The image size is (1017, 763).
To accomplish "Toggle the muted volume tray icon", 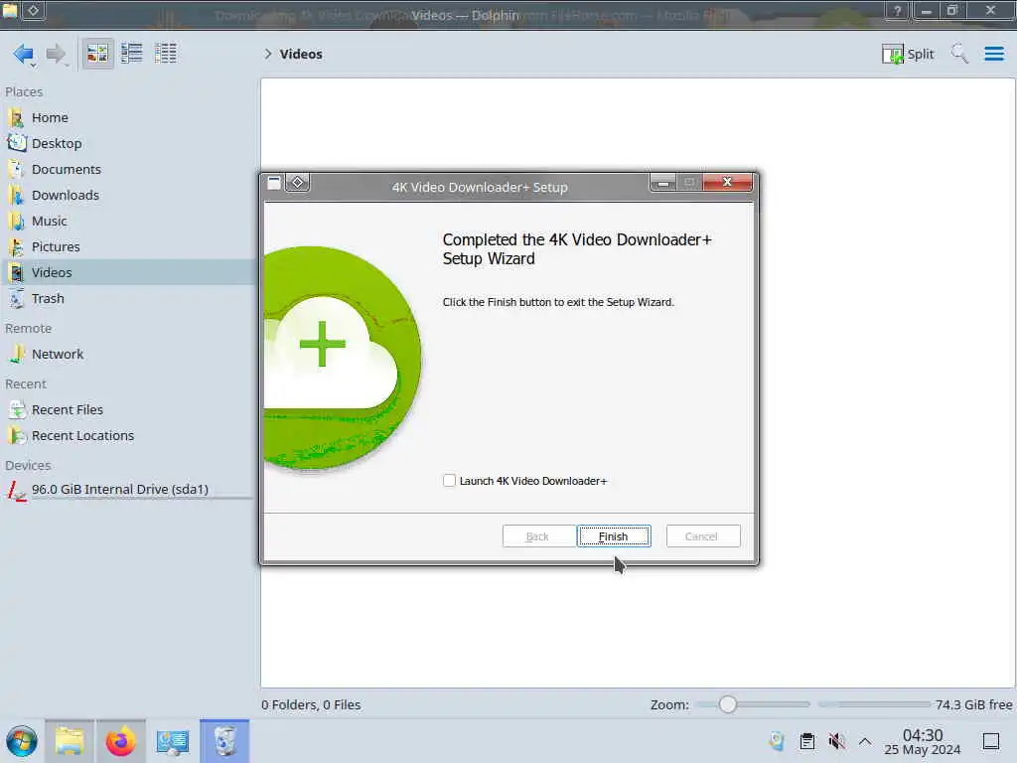I will coord(836,741).
